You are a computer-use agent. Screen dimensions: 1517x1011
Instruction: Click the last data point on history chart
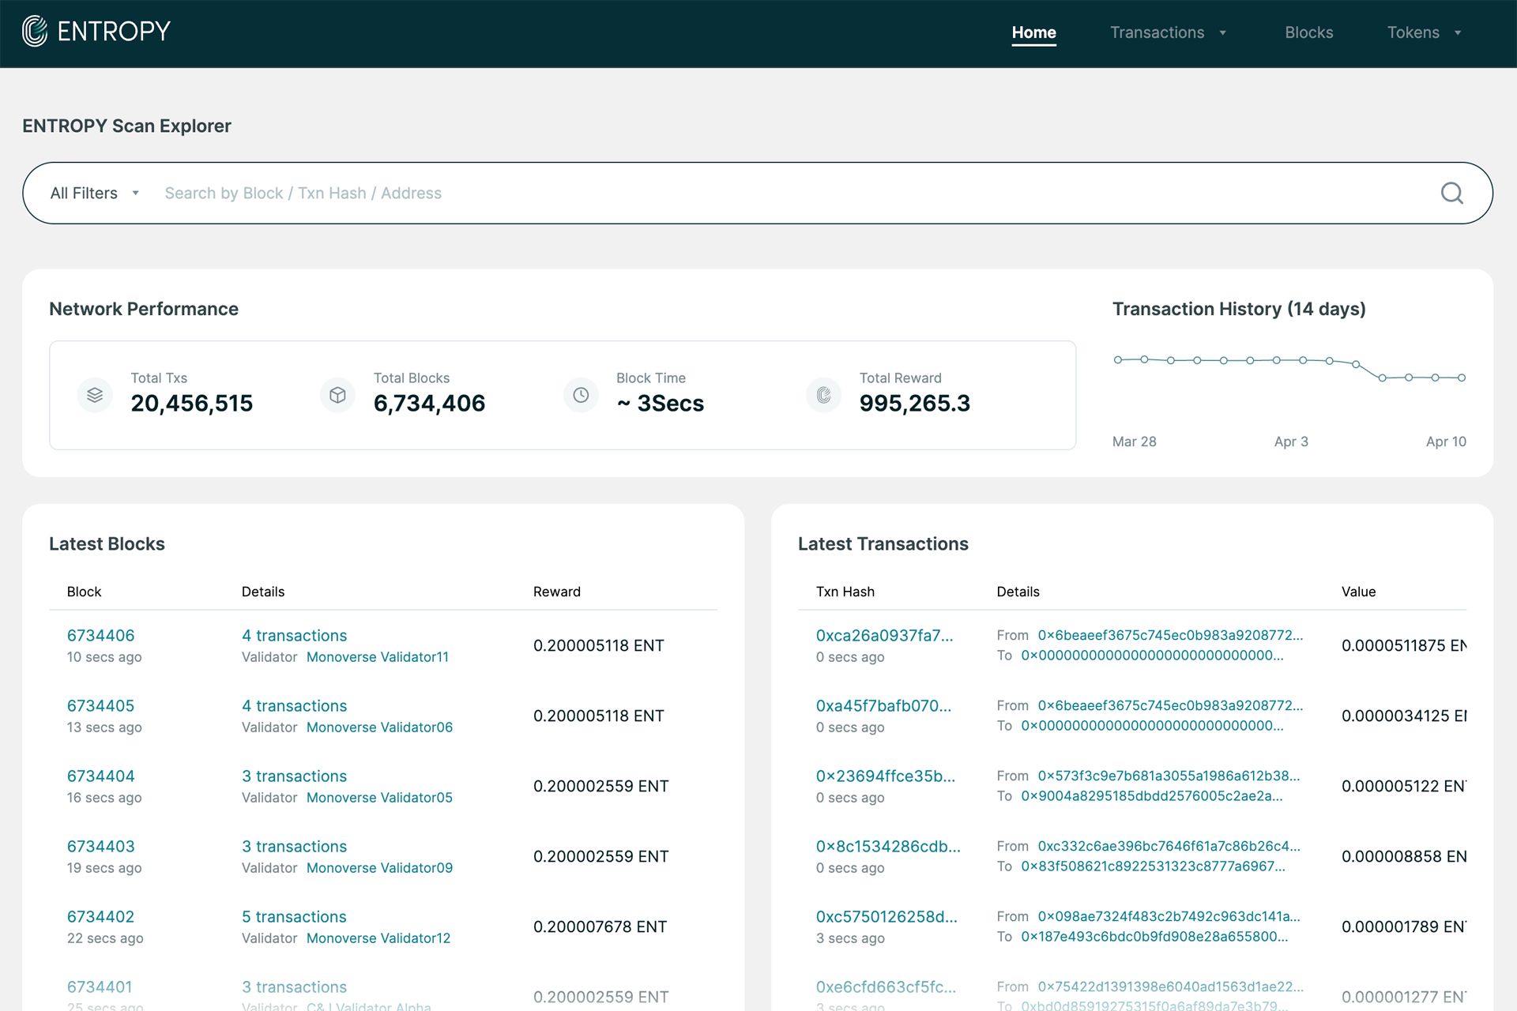pyautogui.click(x=1462, y=378)
